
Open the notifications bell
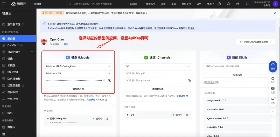coord(229,4)
